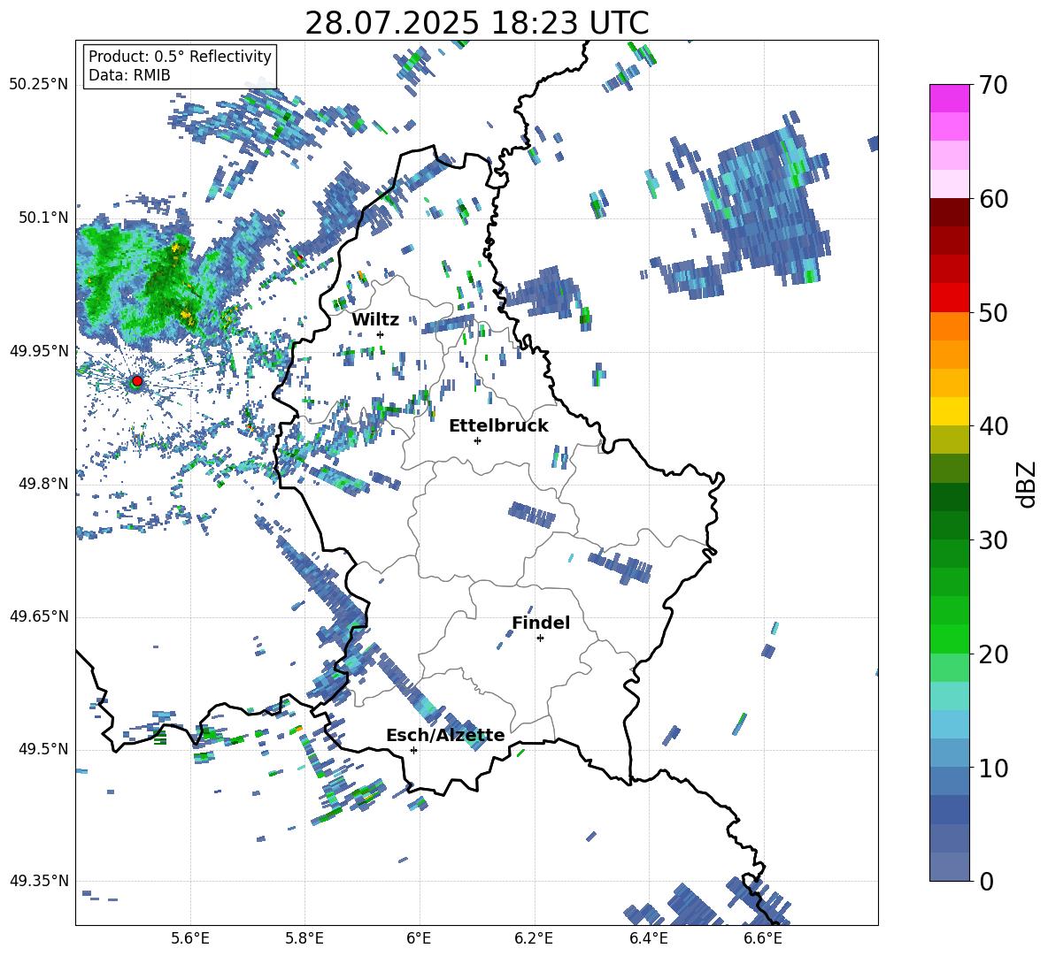Click the Data: RMIB text

pyautogui.click(x=129, y=75)
